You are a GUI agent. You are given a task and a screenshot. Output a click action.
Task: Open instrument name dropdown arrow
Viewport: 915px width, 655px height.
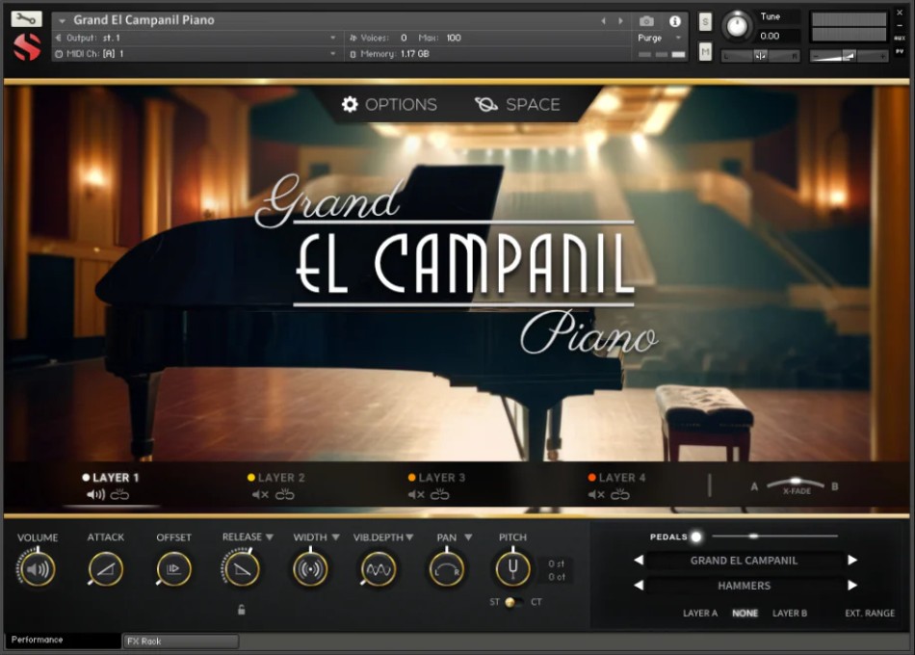[62, 21]
